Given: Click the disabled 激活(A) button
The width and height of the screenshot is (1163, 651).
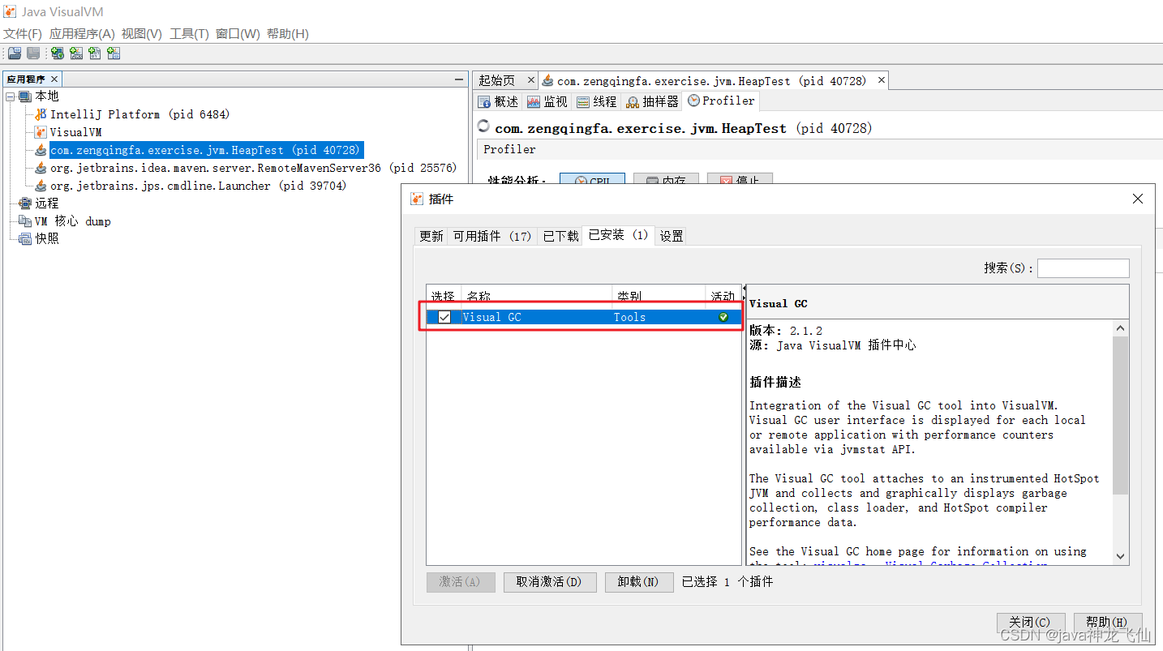Looking at the screenshot, I should [x=461, y=582].
